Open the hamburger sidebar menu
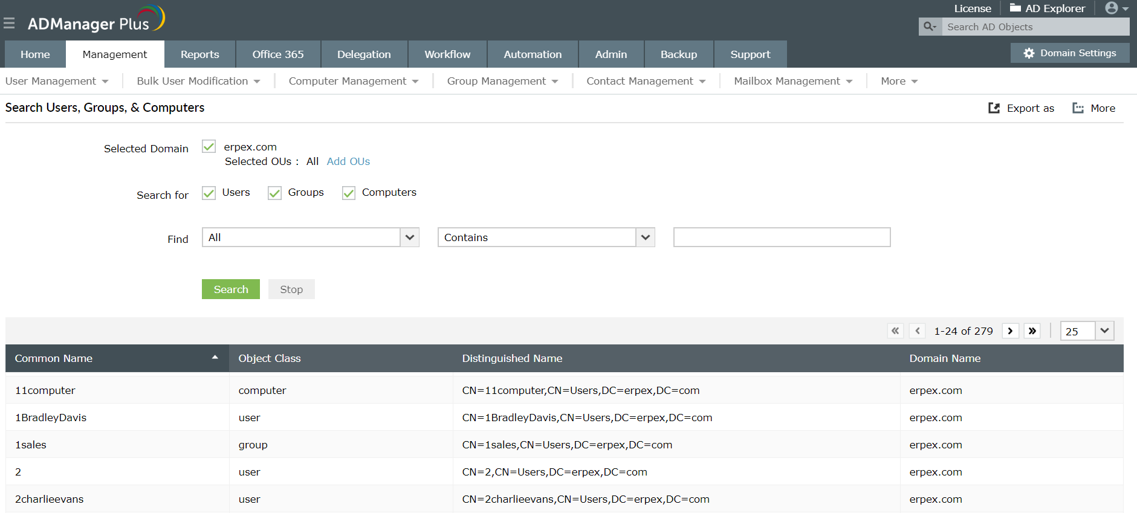This screenshot has width=1137, height=513. [9, 24]
